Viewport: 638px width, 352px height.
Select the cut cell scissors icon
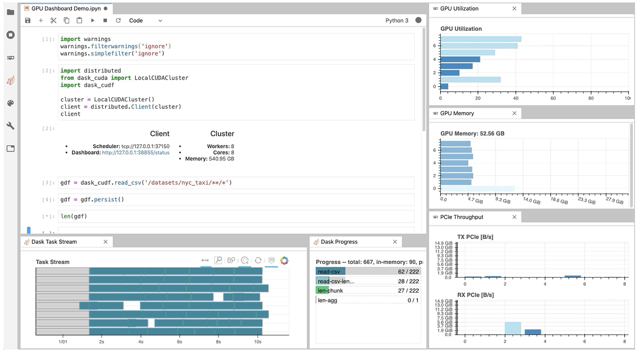tap(53, 20)
